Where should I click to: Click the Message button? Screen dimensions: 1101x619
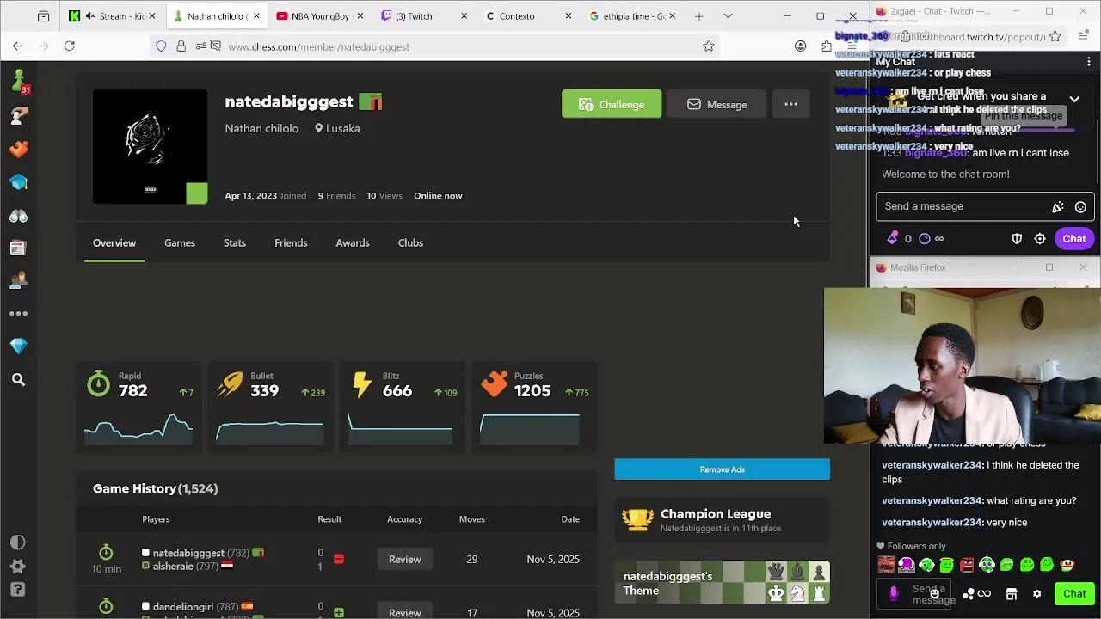click(717, 104)
